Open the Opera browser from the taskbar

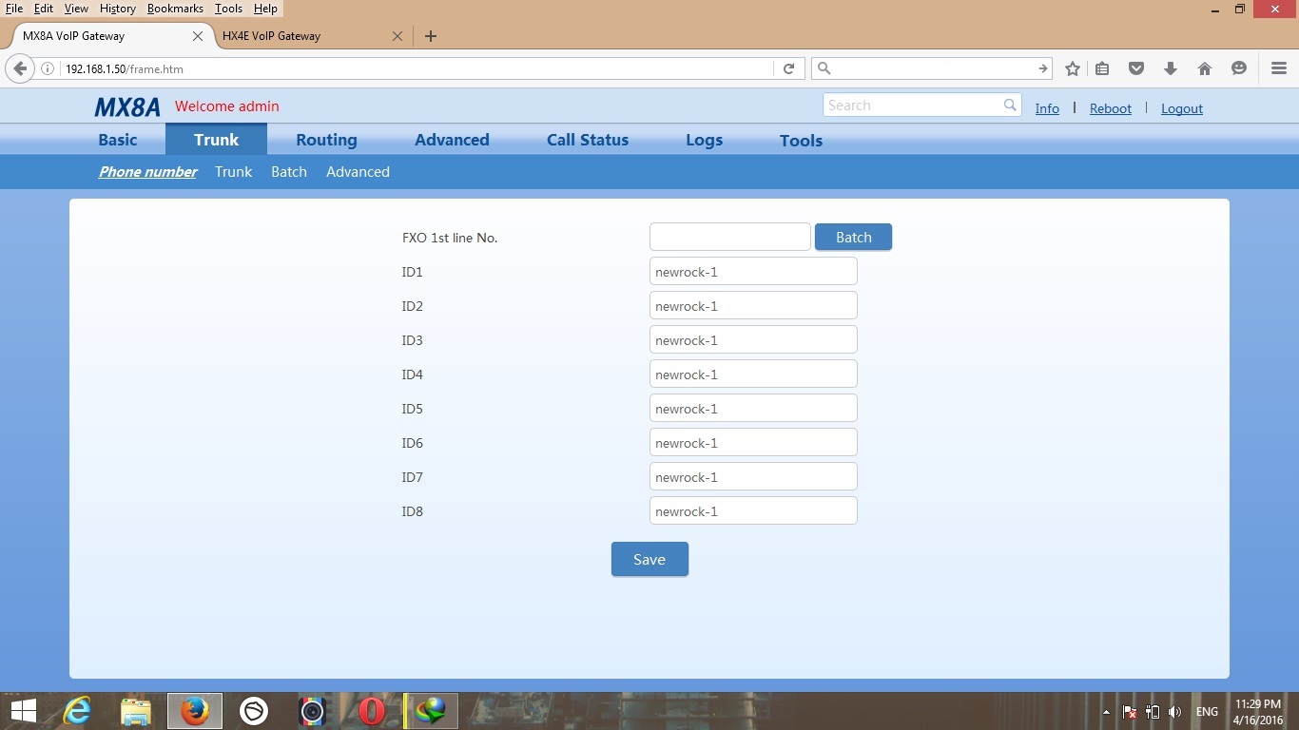click(x=372, y=711)
